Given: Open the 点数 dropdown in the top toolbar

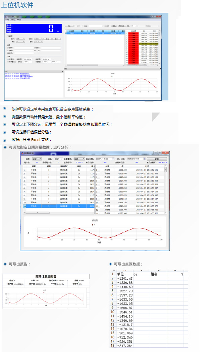Looking at the screenshot, I should (134, 26).
